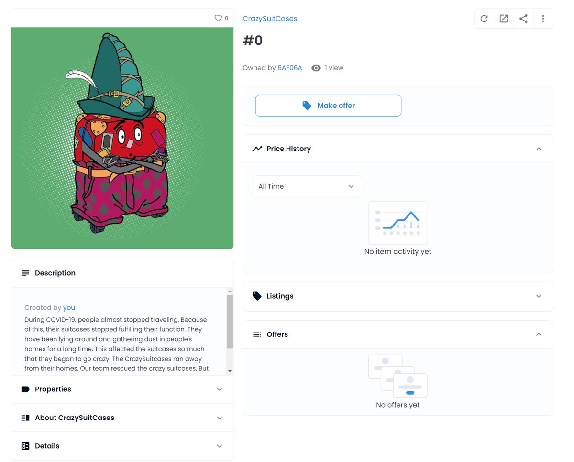Open owner 6AF06A profile link

[x=290, y=68]
